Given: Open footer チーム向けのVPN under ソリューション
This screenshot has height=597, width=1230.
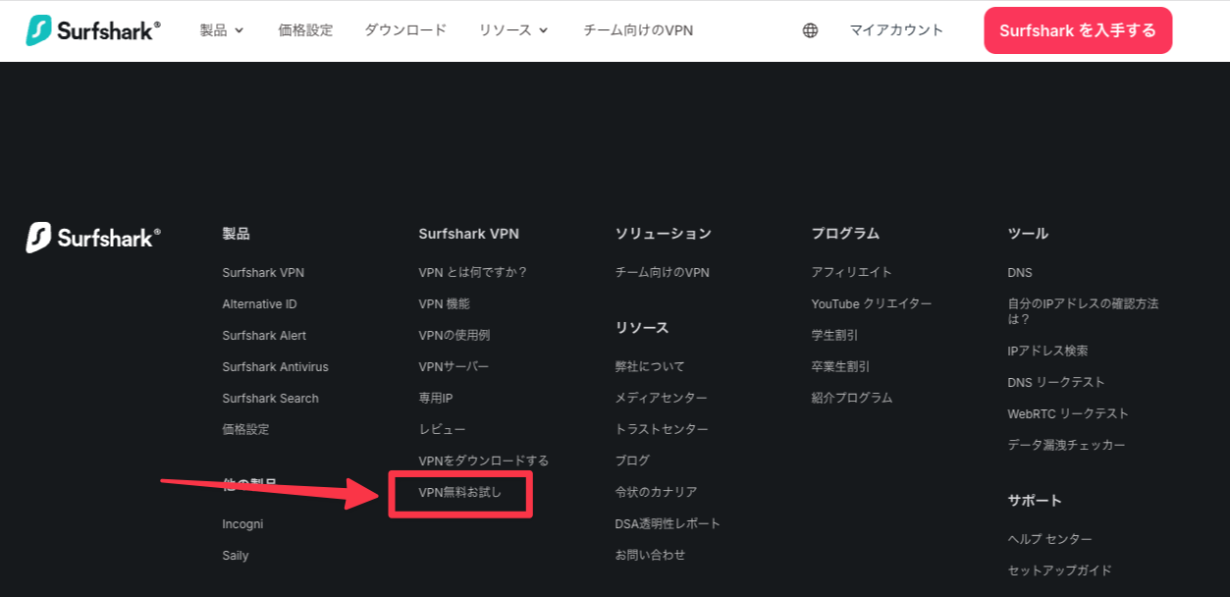Looking at the screenshot, I should [663, 272].
